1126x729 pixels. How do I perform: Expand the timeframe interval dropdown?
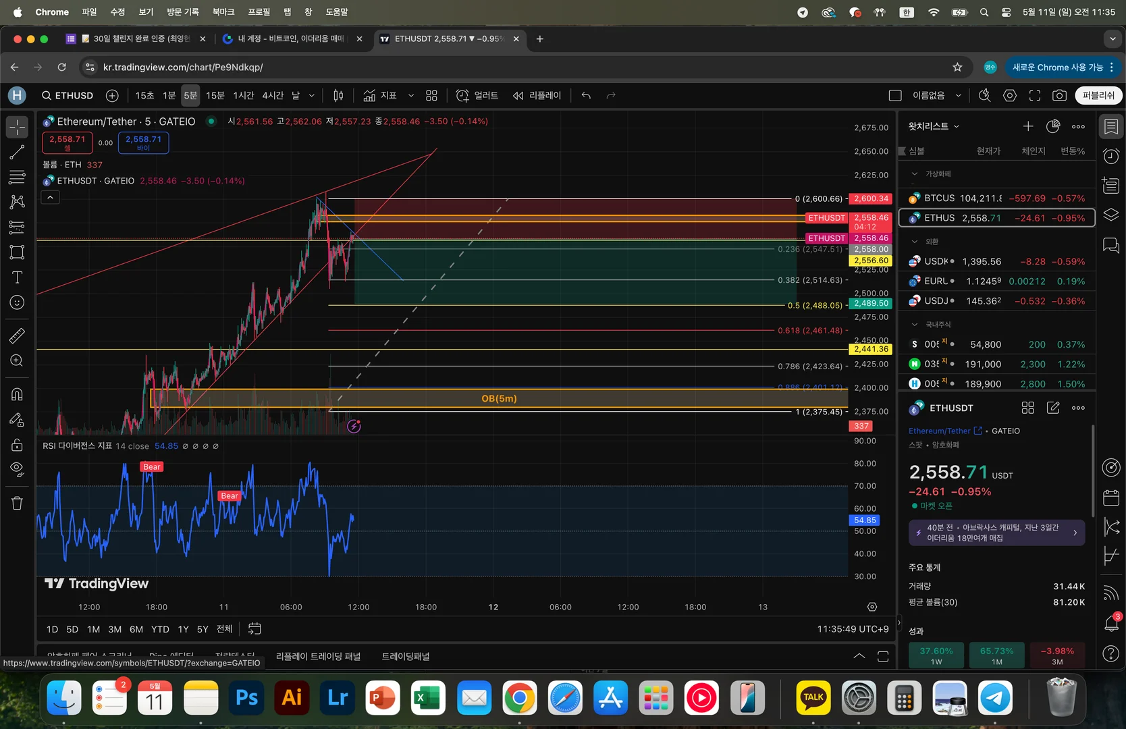coord(311,96)
